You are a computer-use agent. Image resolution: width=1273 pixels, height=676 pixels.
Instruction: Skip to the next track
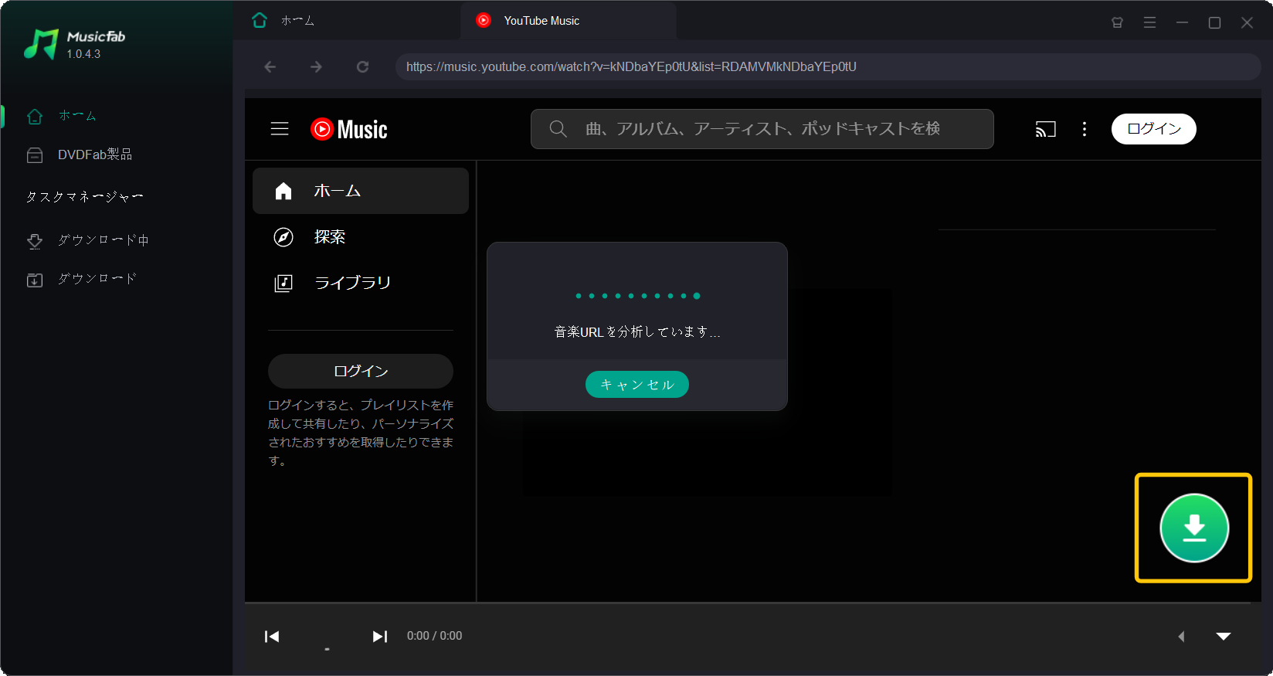coord(379,637)
